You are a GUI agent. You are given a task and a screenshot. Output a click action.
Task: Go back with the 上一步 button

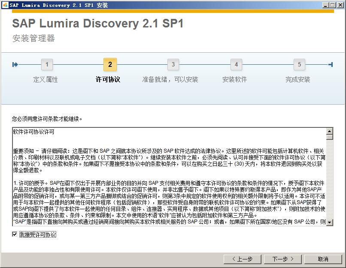click(x=242, y=259)
